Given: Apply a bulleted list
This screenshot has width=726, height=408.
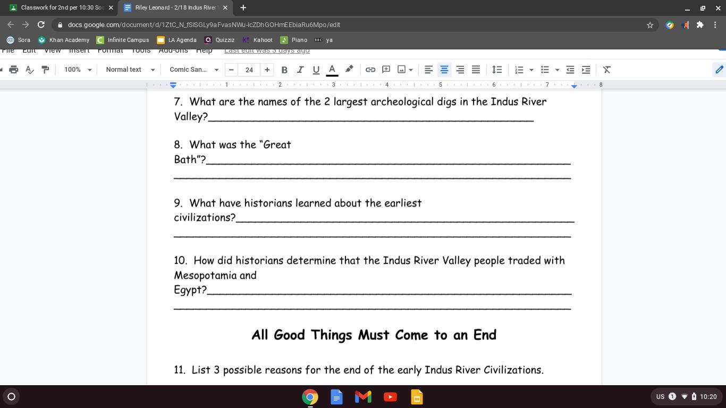Looking at the screenshot, I should coord(545,70).
